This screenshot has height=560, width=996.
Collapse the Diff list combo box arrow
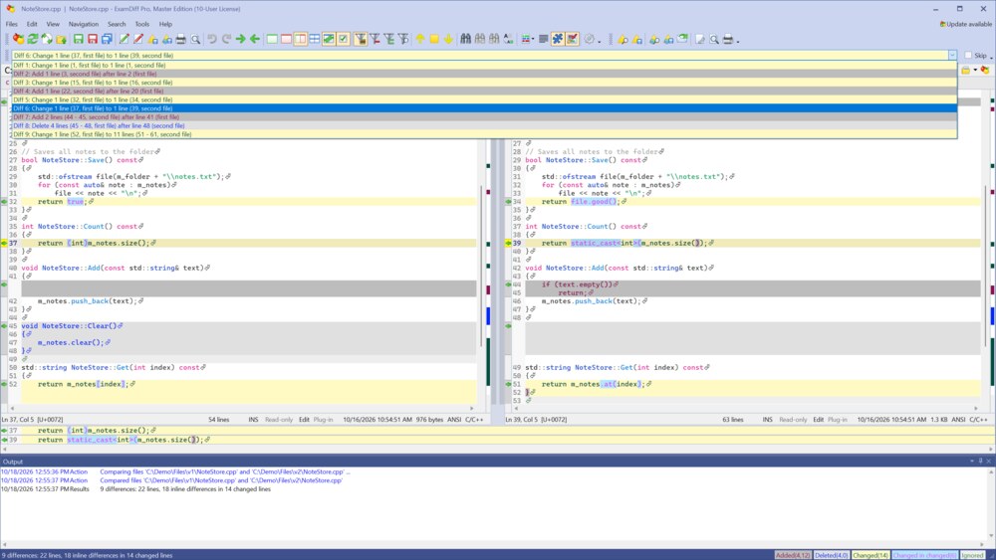pyautogui.click(x=952, y=55)
